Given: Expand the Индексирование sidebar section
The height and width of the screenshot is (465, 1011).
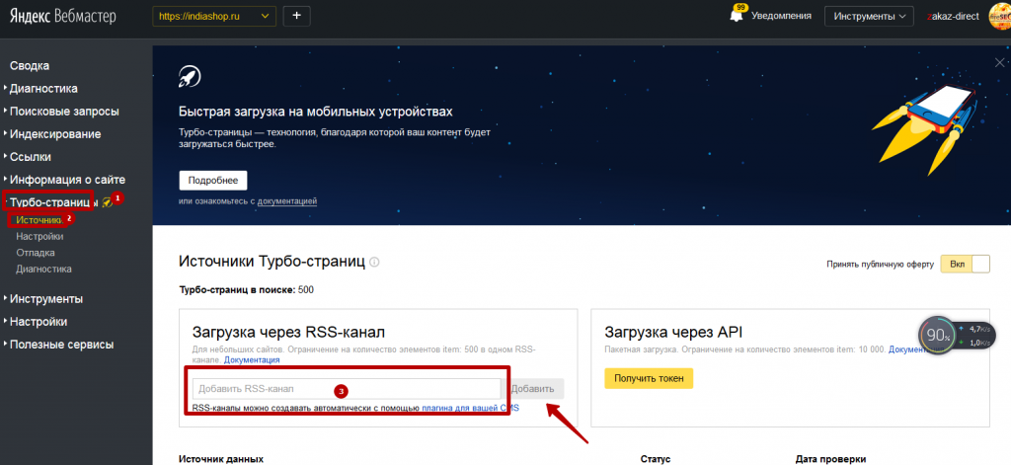Looking at the screenshot, I should [x=55, y=133].
